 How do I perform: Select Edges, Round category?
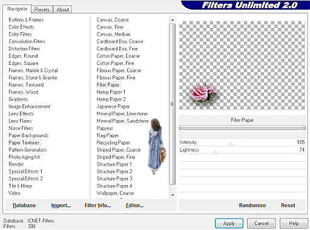coord(23,56)
